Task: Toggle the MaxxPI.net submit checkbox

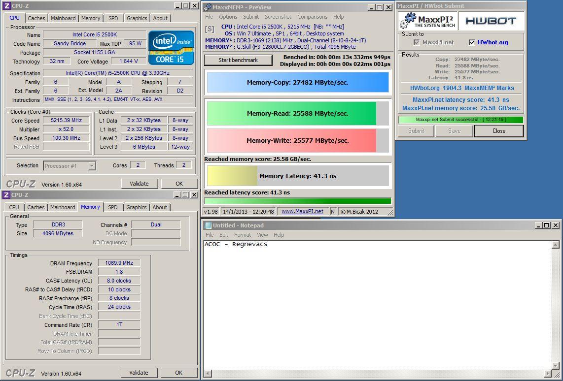Action: [x=417, y=42]
